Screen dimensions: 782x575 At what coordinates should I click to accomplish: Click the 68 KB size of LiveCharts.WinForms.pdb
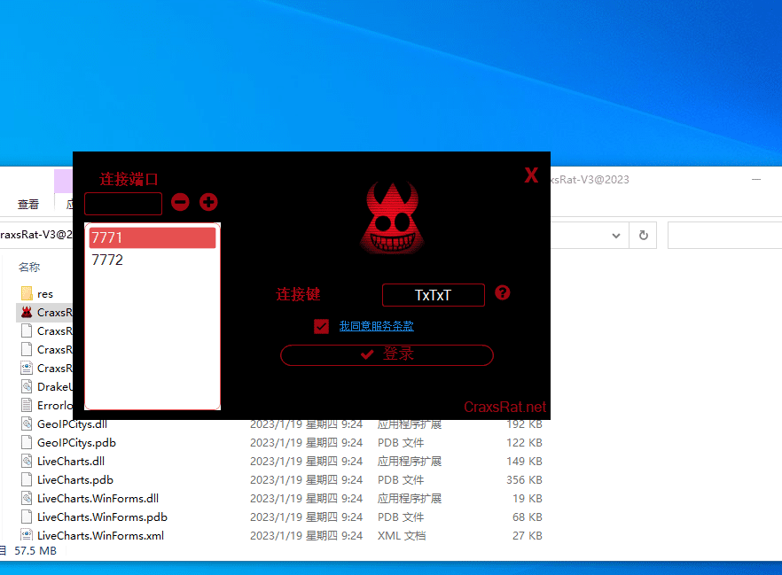[x=528, y=517]
